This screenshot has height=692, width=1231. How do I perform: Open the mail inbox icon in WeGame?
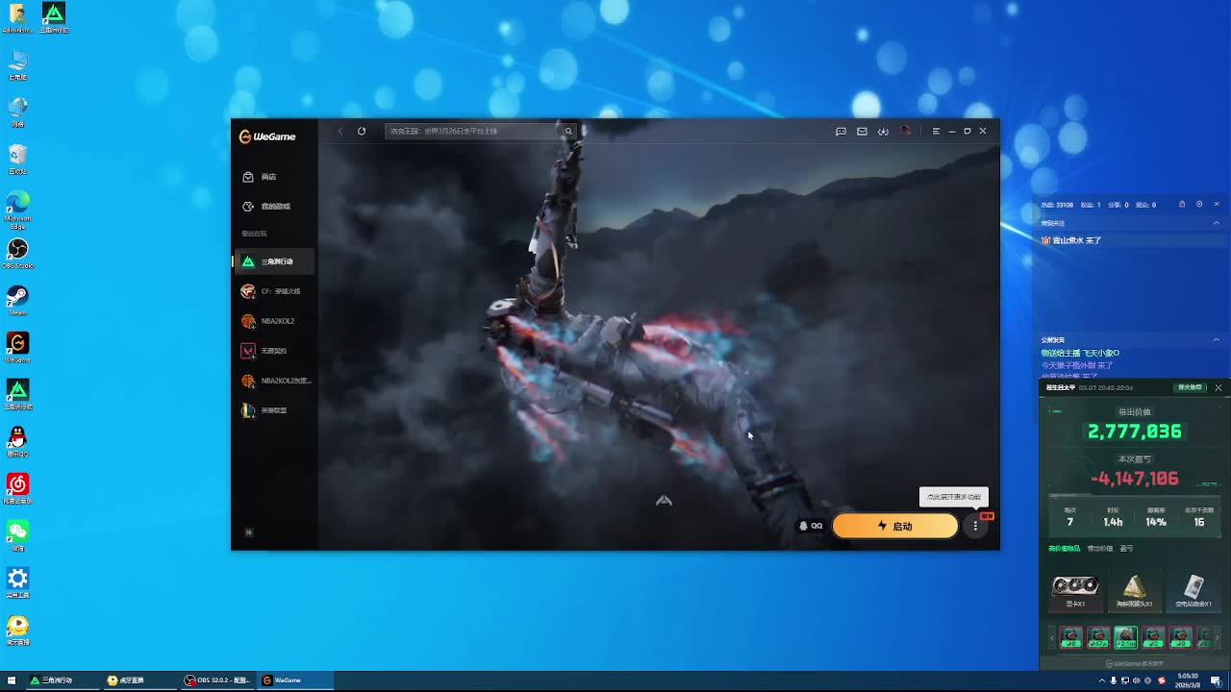[862, 131]
